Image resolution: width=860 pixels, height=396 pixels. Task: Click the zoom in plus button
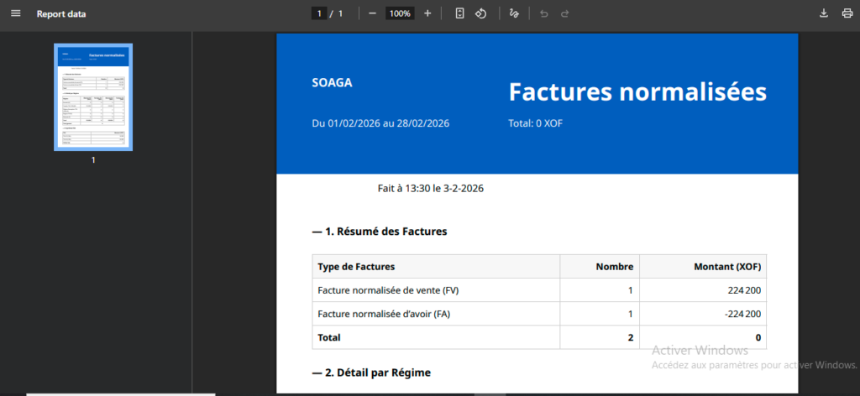click(427, 13)
